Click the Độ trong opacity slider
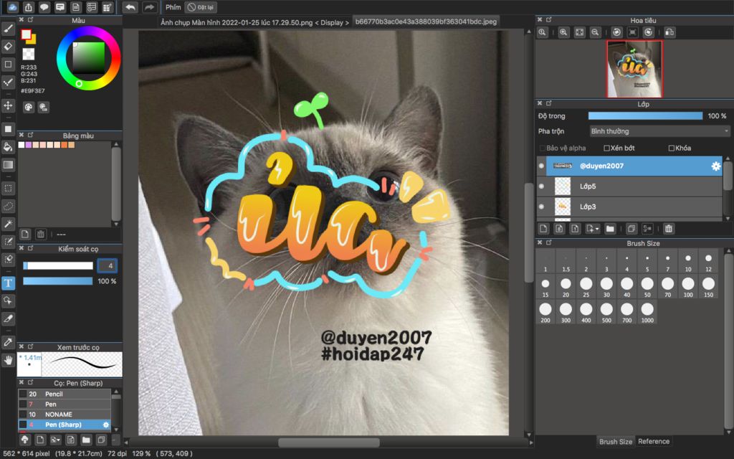 click(x=646, y=115)
